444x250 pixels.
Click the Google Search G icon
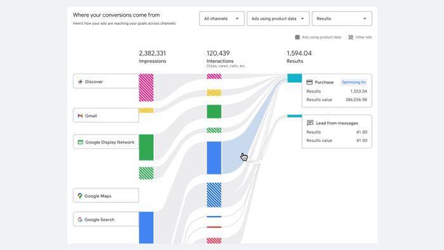(x=80, y=220)
